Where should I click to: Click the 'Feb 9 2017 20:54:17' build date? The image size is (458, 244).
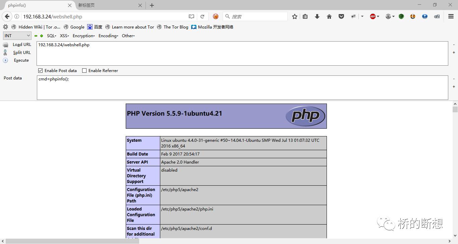click(x=180, y=154)
